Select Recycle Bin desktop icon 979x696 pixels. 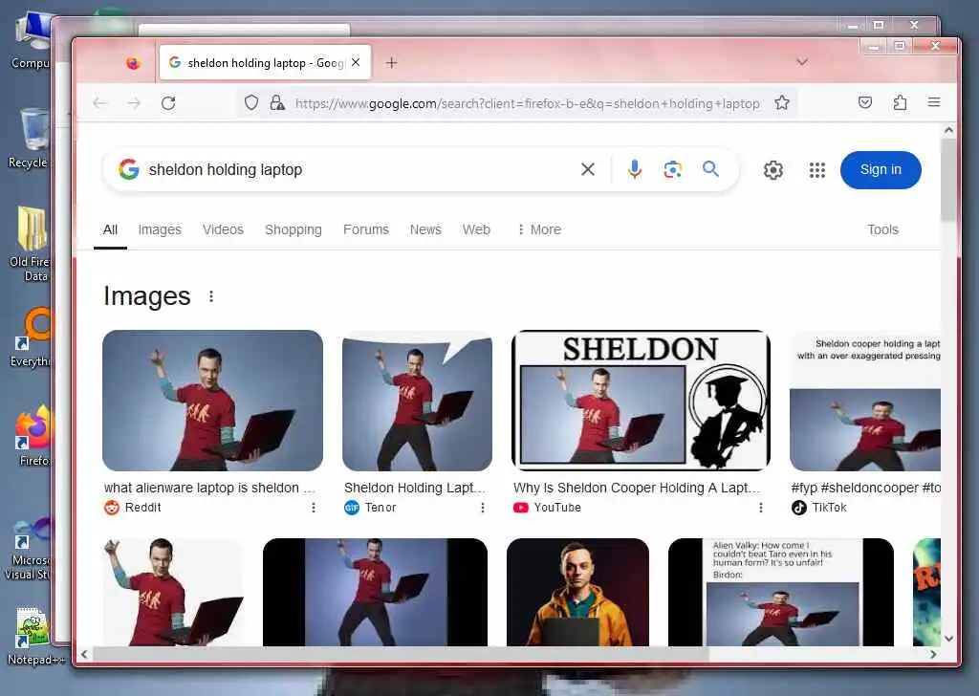coord(29,139)
